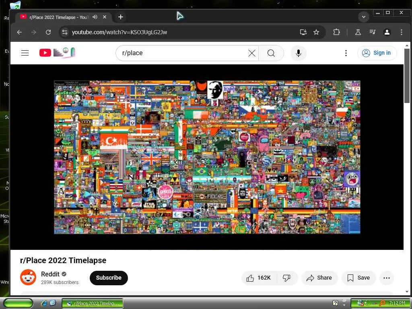Open a new browser tab
The height and width of the screenshot is (309, 412).
121,17
